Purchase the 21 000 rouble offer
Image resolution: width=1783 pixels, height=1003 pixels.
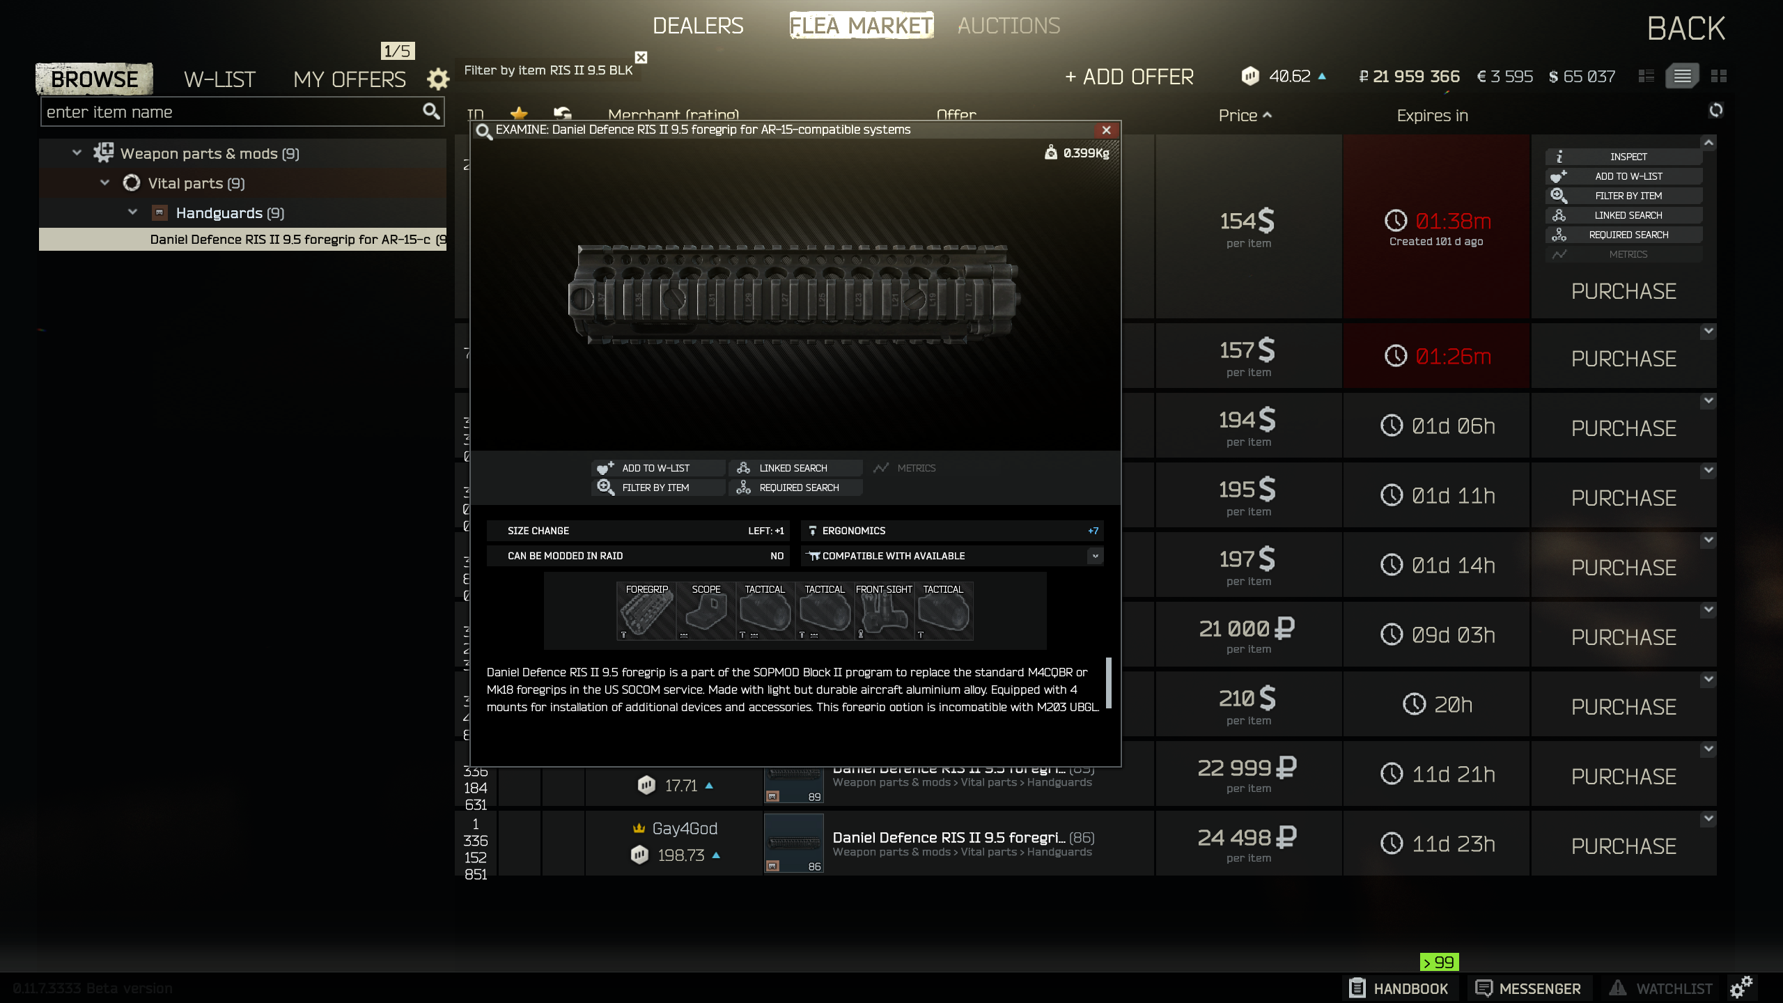(x=1624, y=637)
